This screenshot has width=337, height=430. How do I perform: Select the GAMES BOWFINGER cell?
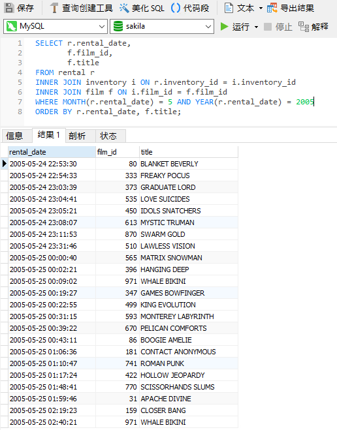tap(189, 293)
